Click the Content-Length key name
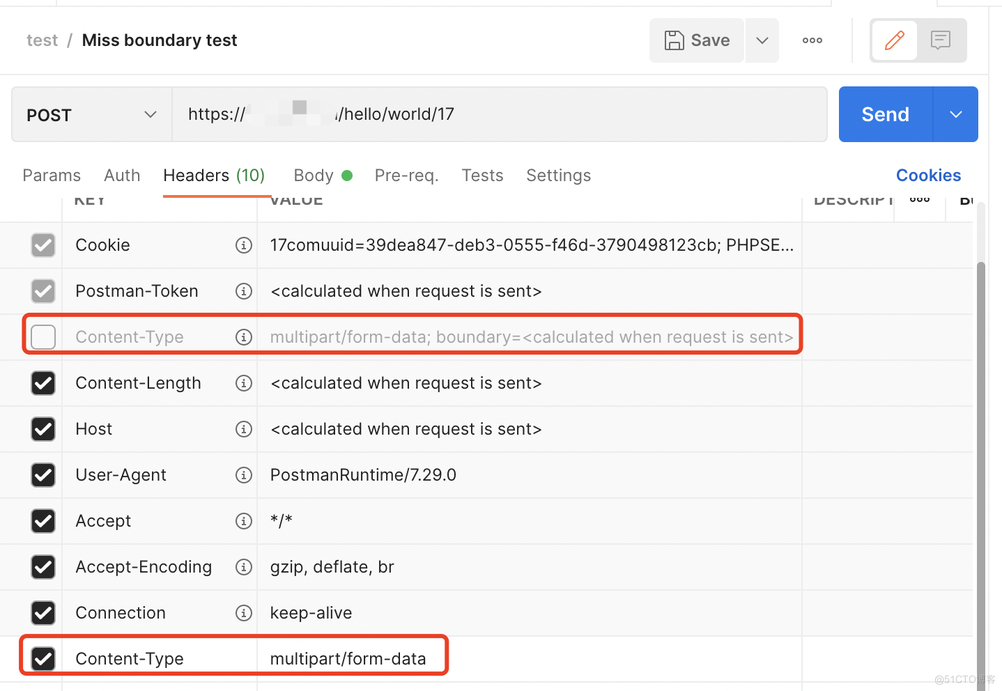The image size is (1002, 691). (138, 383)
